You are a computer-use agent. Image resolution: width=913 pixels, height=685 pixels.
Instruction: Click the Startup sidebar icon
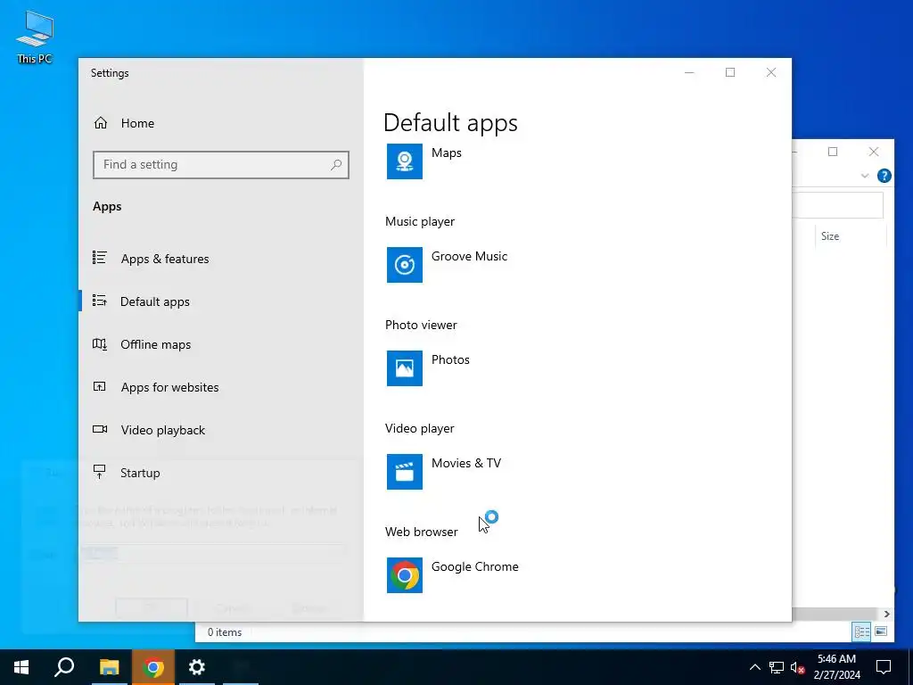pyautogui.click(x=100, y=472)
